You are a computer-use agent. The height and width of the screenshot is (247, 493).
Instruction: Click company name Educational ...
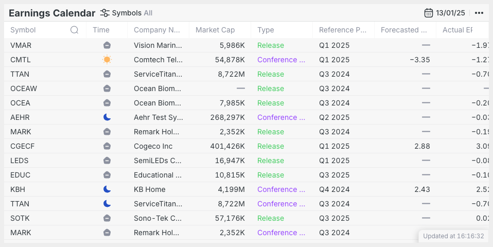click(x=157, y=175)
